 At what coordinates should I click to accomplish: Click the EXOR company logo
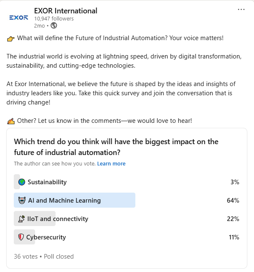pos(18,18)
